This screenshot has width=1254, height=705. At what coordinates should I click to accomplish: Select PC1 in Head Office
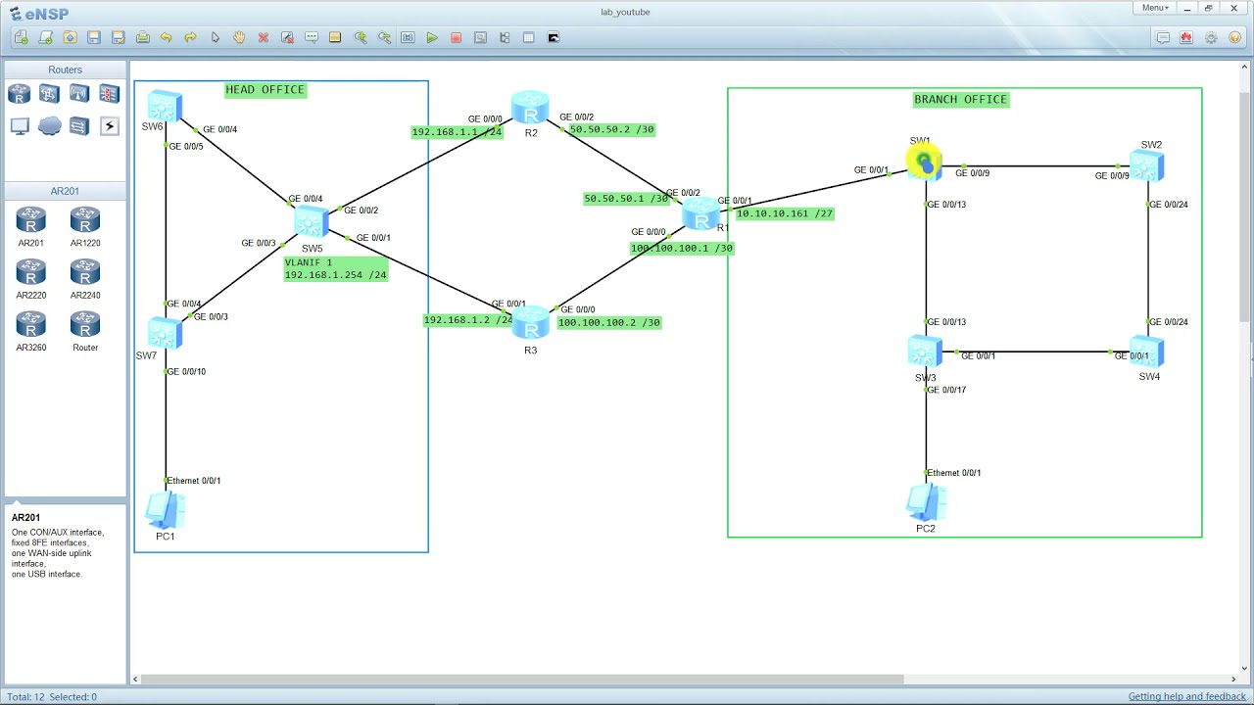click(x=165, y=509)
